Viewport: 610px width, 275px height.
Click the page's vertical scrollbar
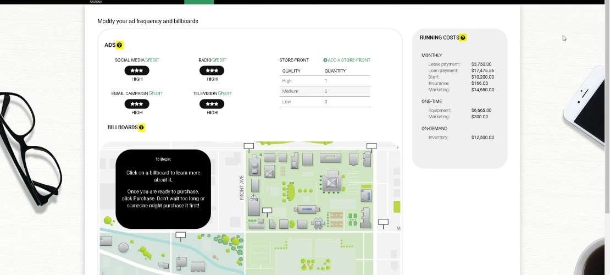(x=607, y=110)
